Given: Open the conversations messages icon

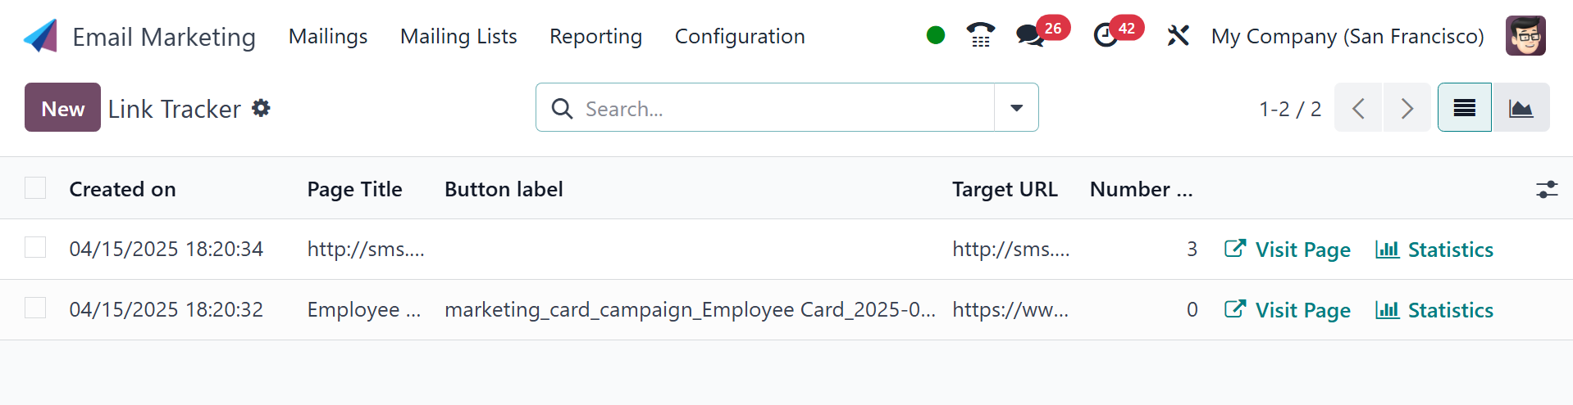Looking at the screenshot, I should (x=1030, y=35).
